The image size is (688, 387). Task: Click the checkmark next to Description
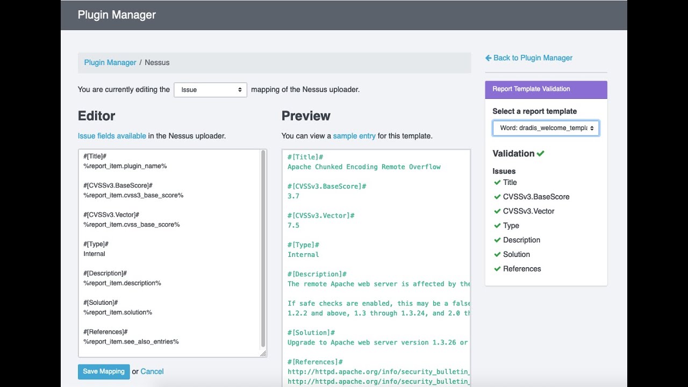coord(497,240)
